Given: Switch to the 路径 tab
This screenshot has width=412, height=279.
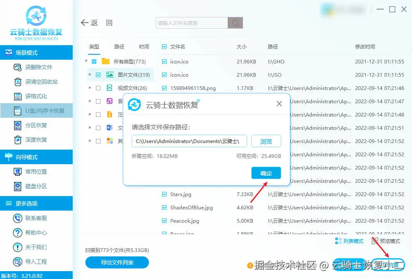Looking at the screenshot, I should (x=119, y=47).
